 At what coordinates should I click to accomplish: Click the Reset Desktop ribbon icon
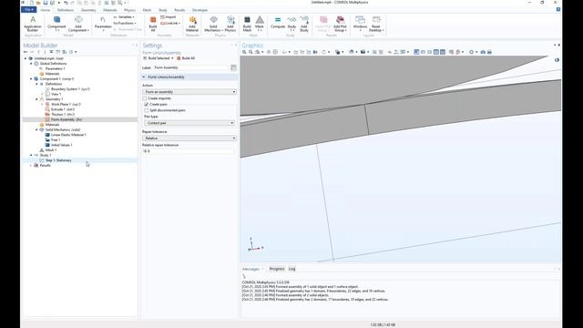(x=376, y=24)
